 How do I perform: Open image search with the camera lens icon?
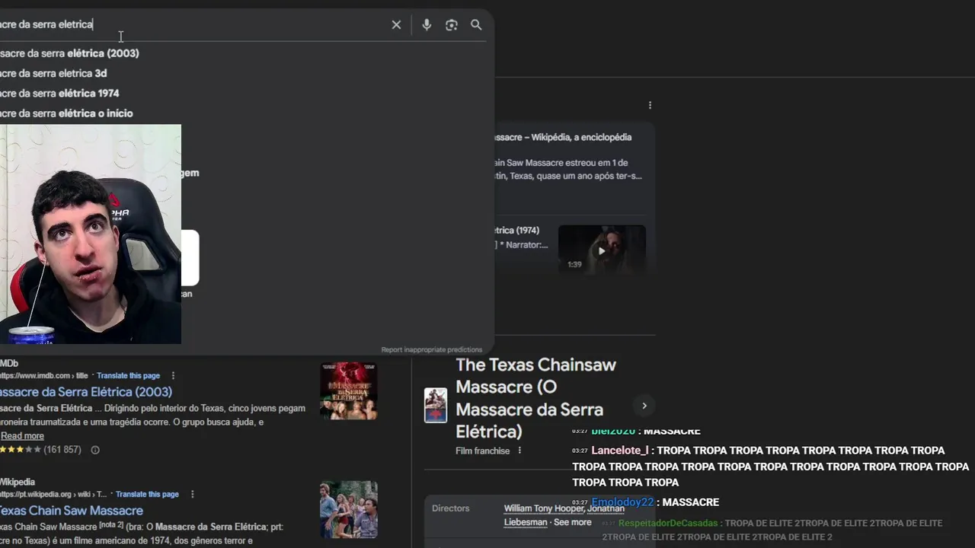click(452, 25)
